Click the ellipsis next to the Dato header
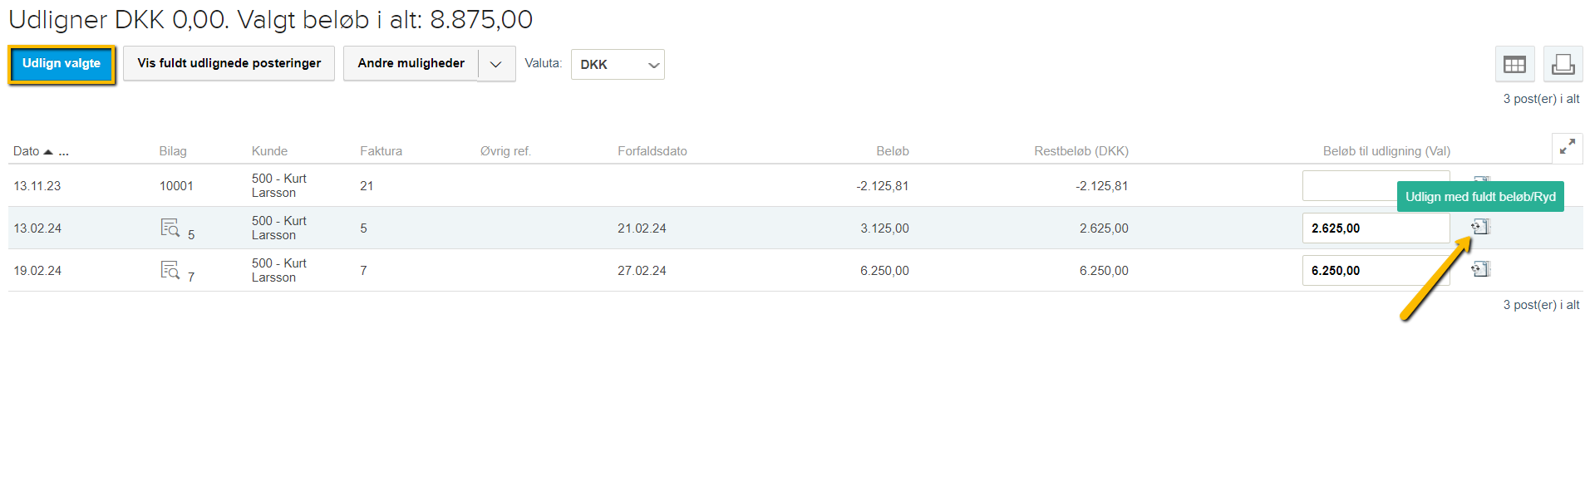Screen dimensions: 1585x481 (x=64, y=152)
